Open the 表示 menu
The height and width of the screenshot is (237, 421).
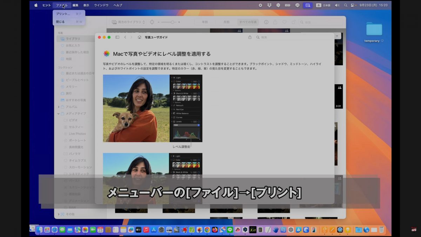click(x=86, y=5)
